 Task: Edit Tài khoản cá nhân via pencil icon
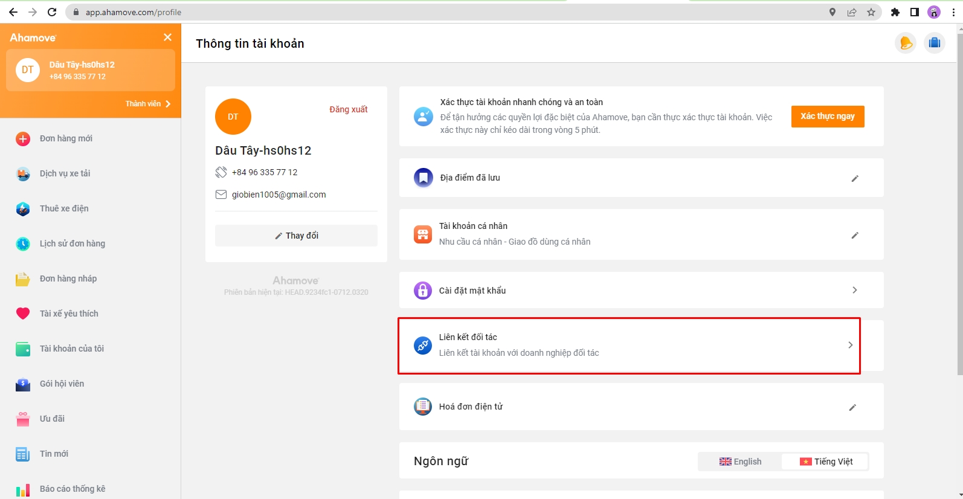tap(855, 235)
